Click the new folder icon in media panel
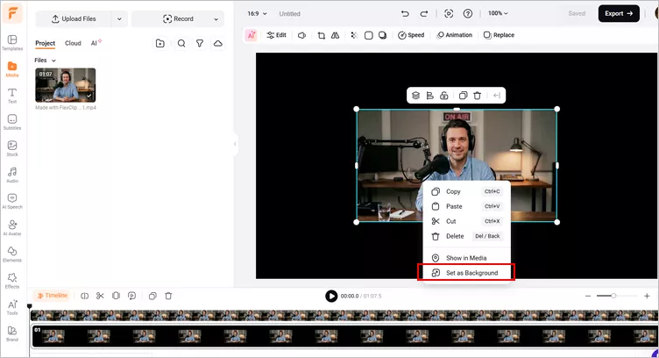659x358 pixels. [160, 43]
